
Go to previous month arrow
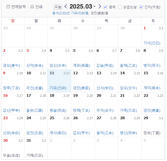tap(66, 7)
